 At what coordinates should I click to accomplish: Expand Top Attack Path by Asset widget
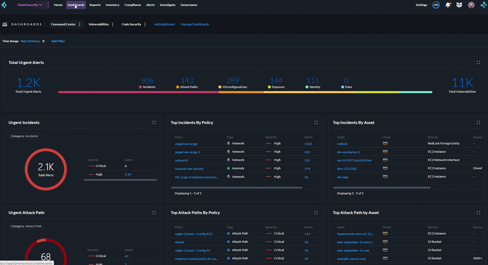click(478, 212)
